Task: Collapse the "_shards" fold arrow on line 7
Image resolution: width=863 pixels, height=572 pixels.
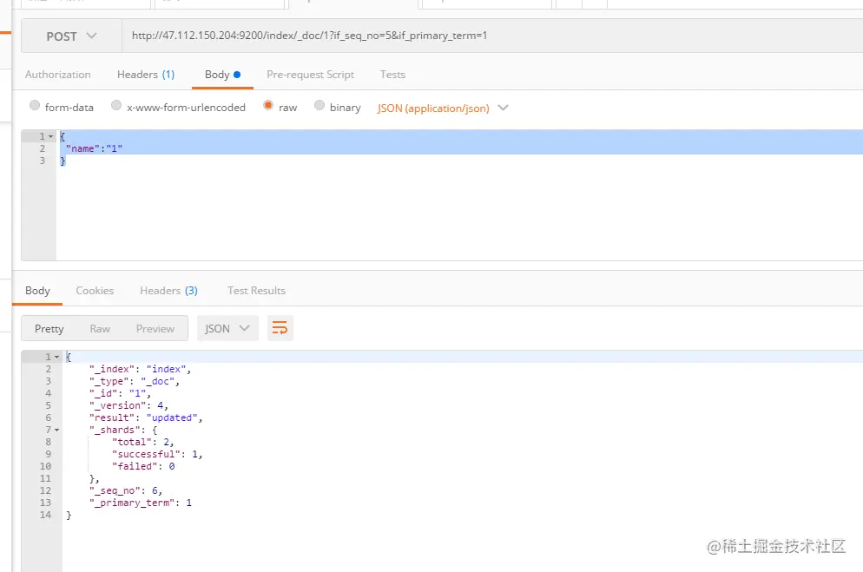Action: point(56,431)
